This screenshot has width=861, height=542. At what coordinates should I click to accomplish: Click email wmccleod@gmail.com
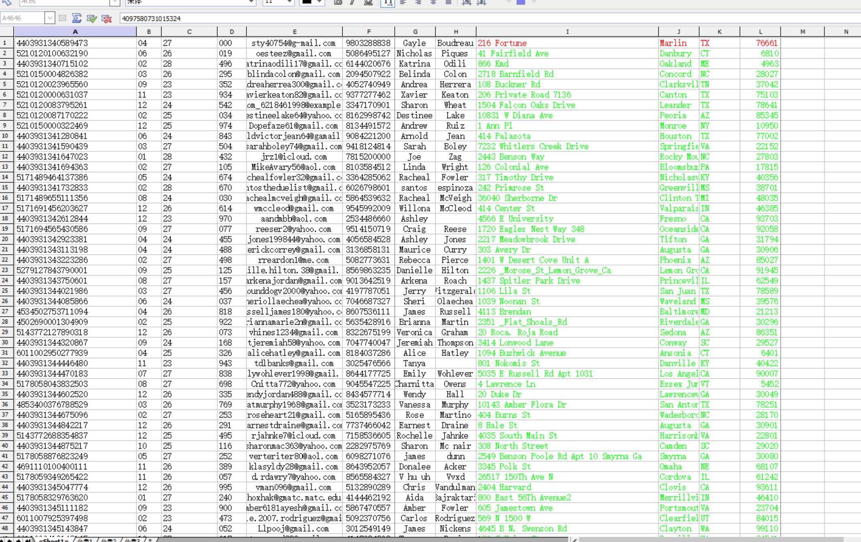[295, 208]
